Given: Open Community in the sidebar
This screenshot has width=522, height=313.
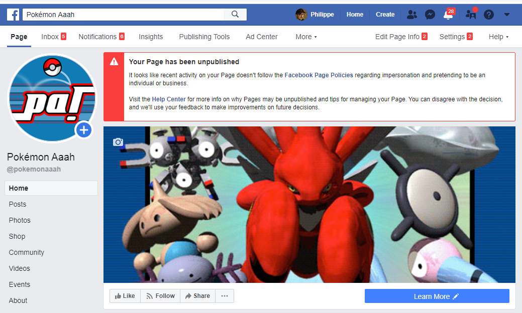Looking at the screenshot, I should (x=26, y=252).
